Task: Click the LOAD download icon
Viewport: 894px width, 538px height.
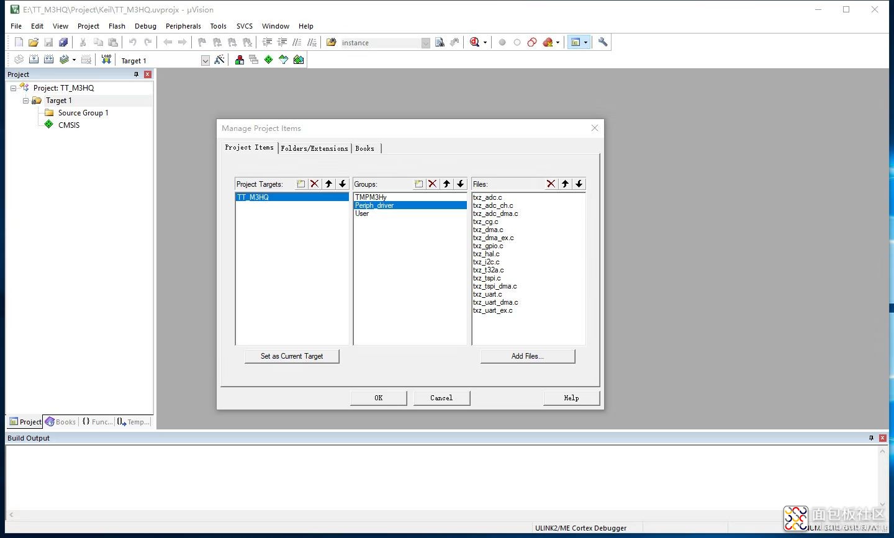Action: (106, 60)
